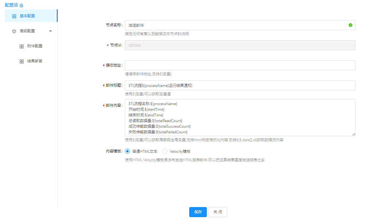Click the grid icon next to 基本配置
The height and width of the screenshot is (224, 380).
tap(14, 16)
